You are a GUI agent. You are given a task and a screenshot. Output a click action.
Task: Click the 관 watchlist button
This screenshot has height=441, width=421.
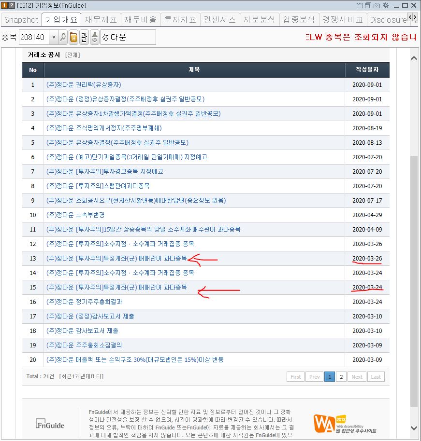(x=84, y=37)
